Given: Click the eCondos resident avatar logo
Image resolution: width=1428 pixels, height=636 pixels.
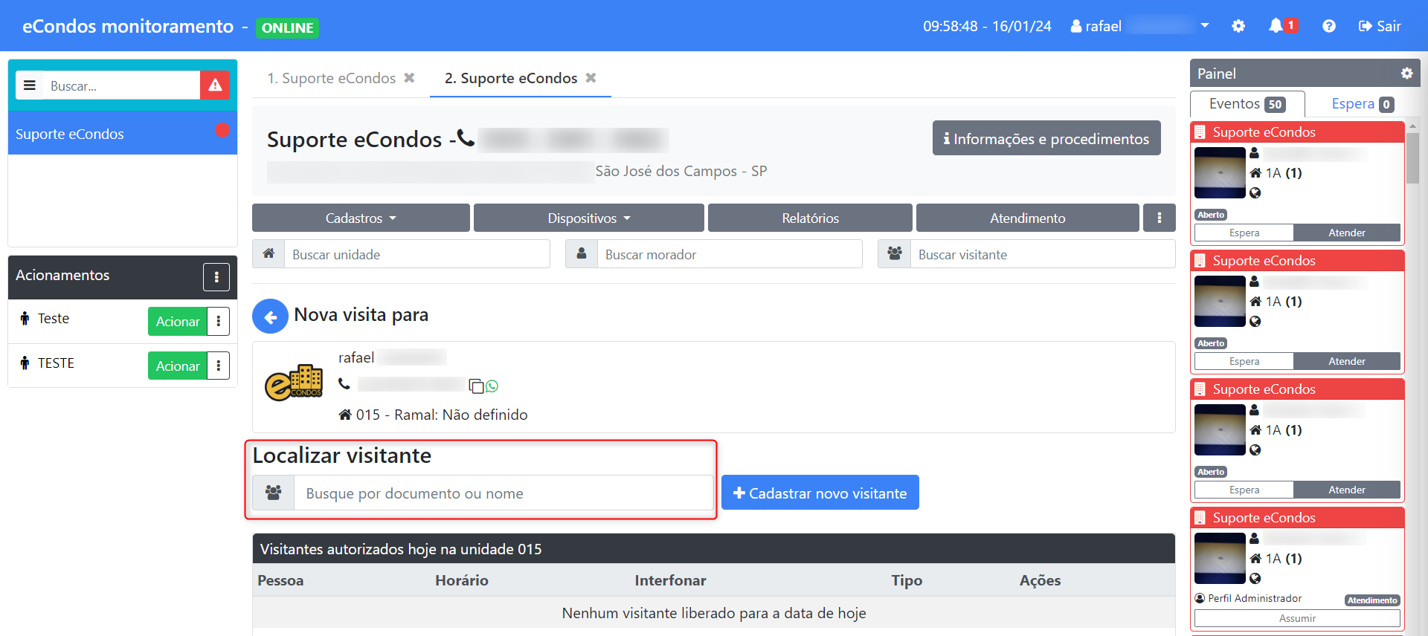Looking at the screenshot, I should pyautogui.click(x=294, y=382).
